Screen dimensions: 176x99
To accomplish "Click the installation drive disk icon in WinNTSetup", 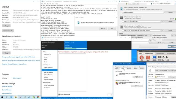I will 121,27.
